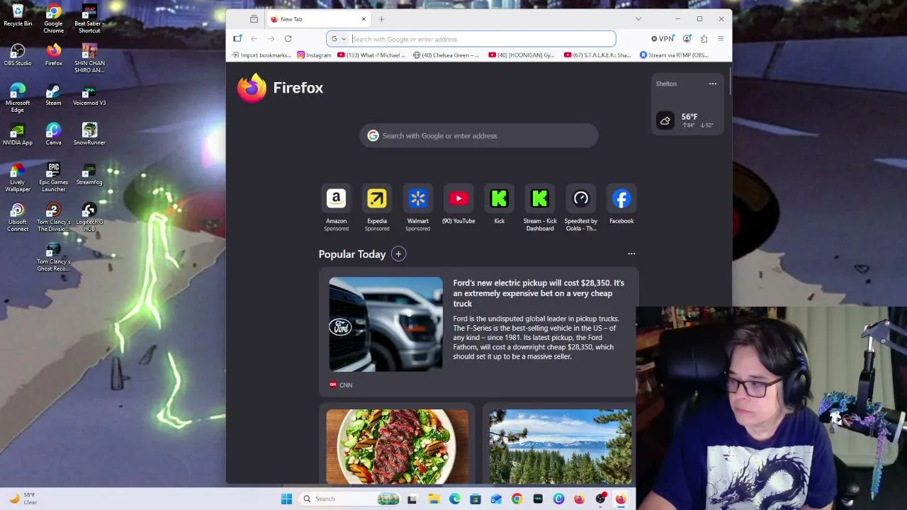Open the Firefox hamburger application menu
The width and height of the screenshot is (907, 510).
(x=721, y=39)
